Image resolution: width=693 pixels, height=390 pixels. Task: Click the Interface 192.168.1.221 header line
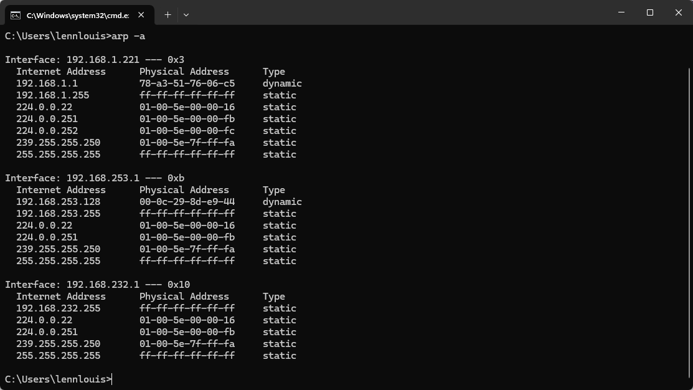point(95,60)
